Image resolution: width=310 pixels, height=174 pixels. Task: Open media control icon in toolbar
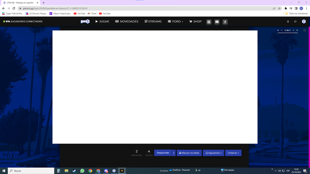tap(291, 9)
